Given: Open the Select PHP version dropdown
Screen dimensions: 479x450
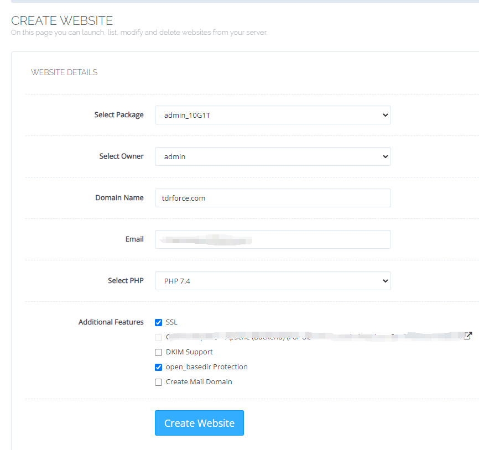Looking at the screenshot, I should click(x=272, y=281).
